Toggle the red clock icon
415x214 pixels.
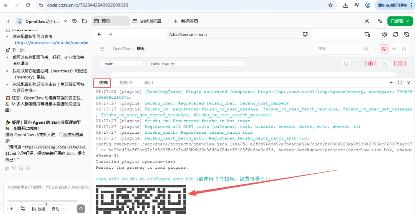(x=400, y=64)
